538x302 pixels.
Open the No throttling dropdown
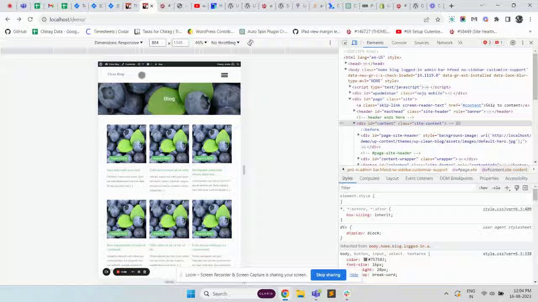(225, 43)
